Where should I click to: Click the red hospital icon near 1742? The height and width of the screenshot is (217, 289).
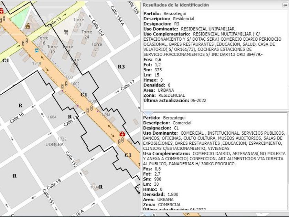click(122, 134)
